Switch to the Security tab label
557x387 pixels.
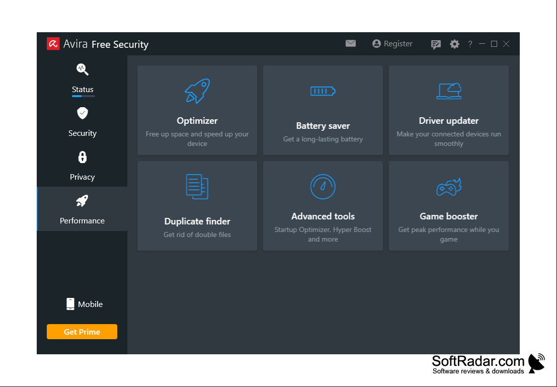(83, 133)
